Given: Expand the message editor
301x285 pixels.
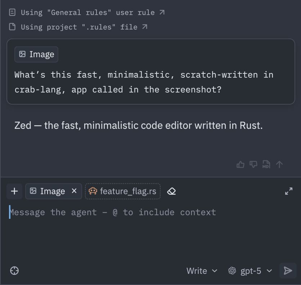Looking at the screenshot, I should 289,191.
